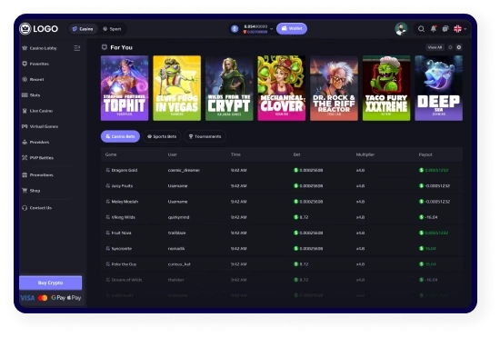Select the Sports Bets tab
The height and width of the screenshot is (337, 500).
click(162, 136)
